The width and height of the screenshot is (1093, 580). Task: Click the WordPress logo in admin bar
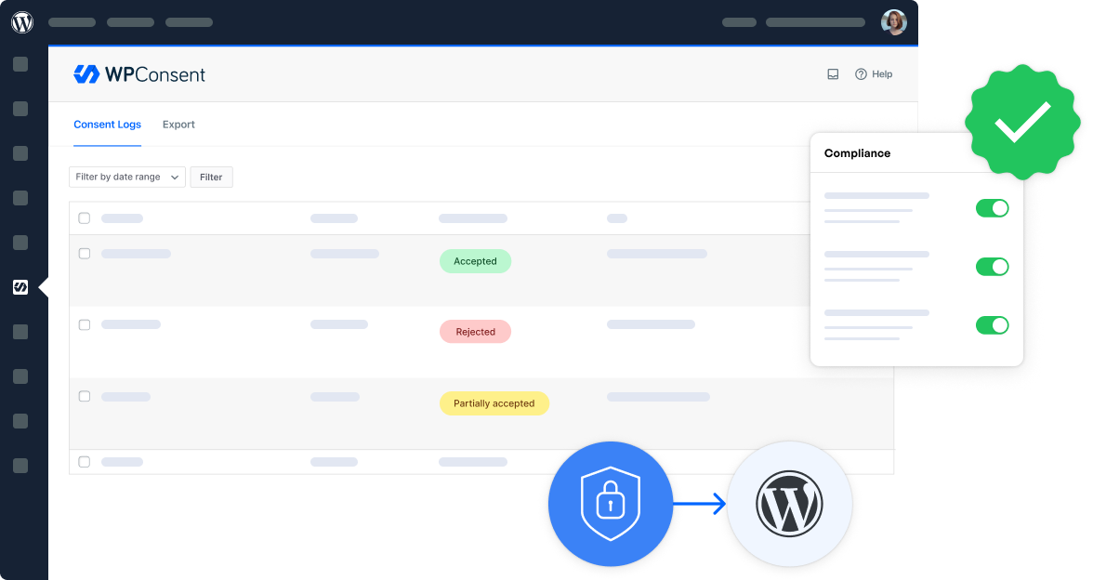22,22
